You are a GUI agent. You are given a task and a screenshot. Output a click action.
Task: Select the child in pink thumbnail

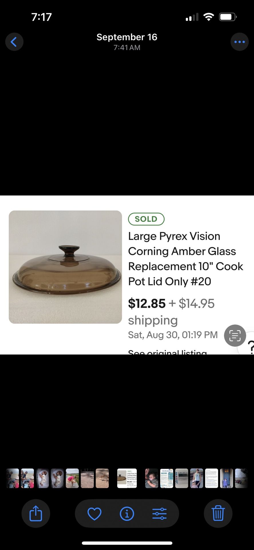click(72, 478)
